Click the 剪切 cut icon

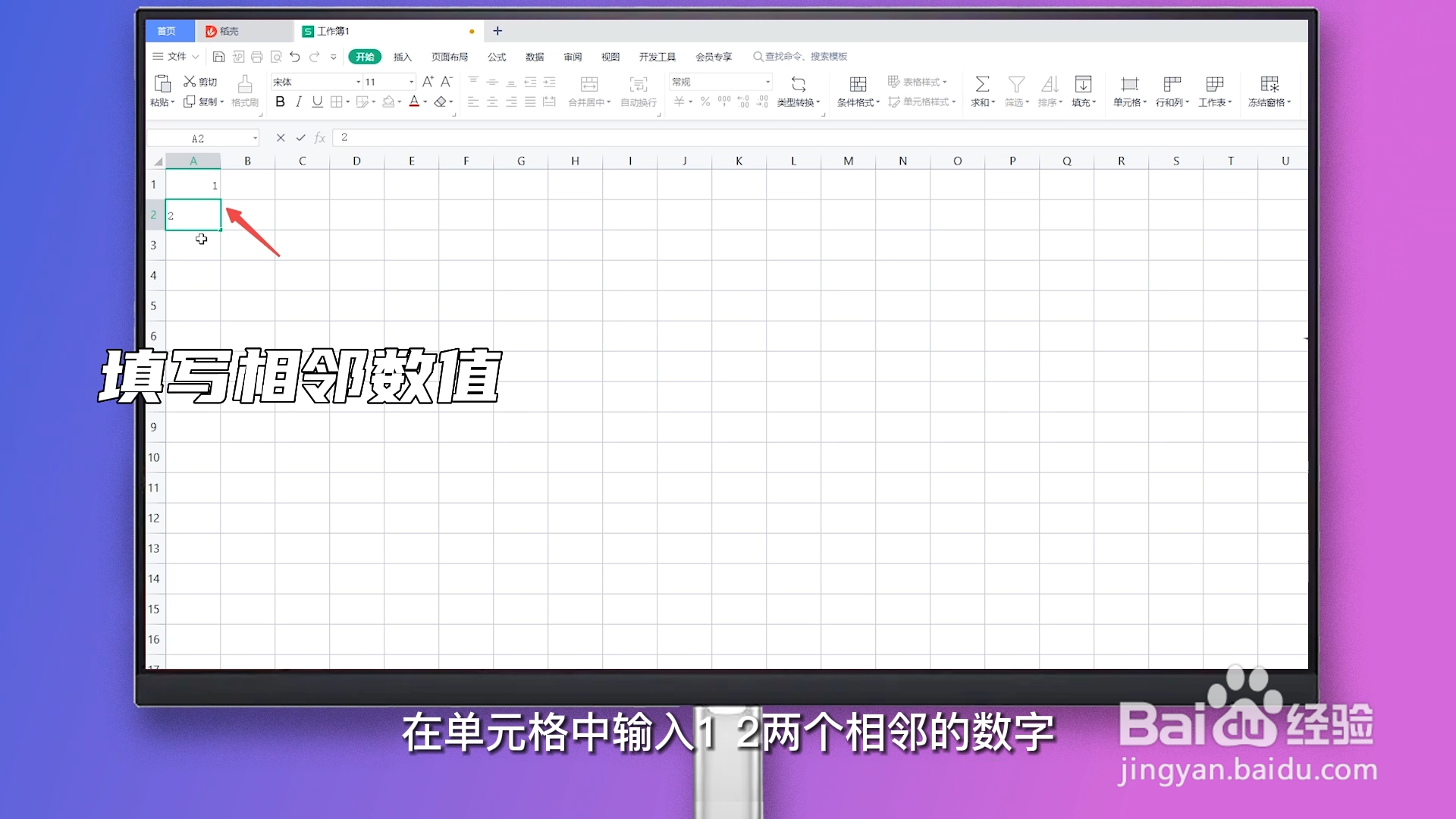[199, 81]
